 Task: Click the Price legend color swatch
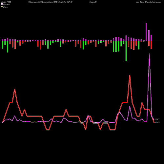[2, 7]
